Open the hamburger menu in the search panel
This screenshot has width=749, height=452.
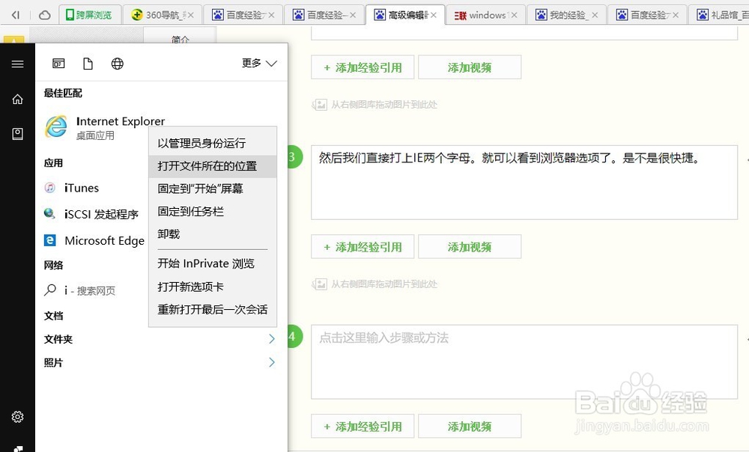point(18,64)
